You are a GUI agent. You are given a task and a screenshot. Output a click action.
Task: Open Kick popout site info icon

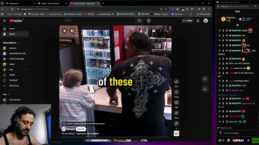[218, 6]
